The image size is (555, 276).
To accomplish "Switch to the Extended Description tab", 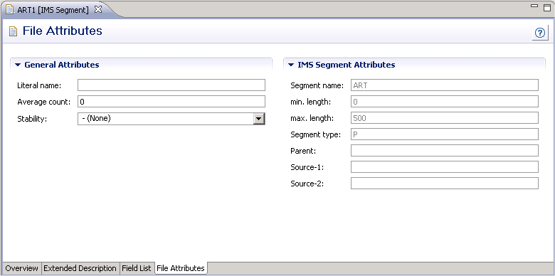I will click(x=80, y=268).
